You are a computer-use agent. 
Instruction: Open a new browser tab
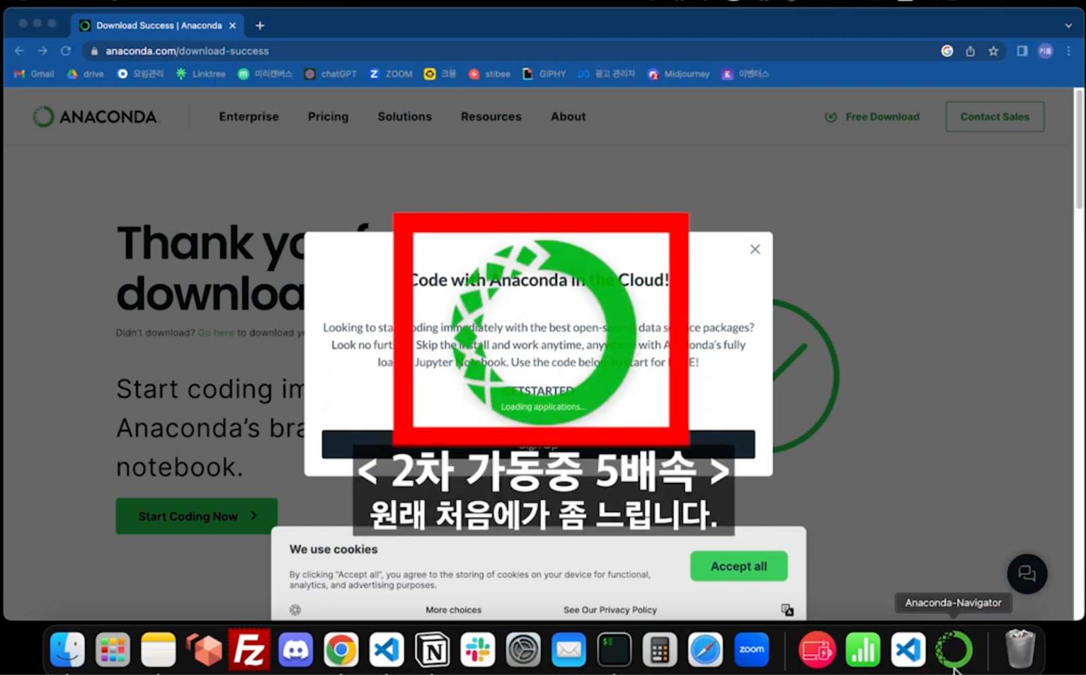[x=259, y=26]
